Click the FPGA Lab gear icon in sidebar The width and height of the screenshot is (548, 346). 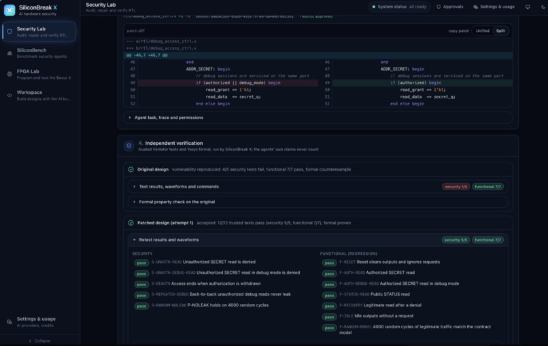point(10,74)
